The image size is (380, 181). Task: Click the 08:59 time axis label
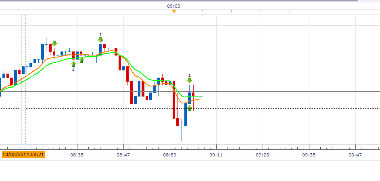[x=170, y=155]
